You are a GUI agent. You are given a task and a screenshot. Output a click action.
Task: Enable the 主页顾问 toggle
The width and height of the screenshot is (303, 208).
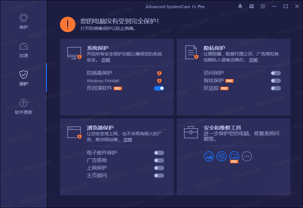pyautogui.click(x=159, y=176)
